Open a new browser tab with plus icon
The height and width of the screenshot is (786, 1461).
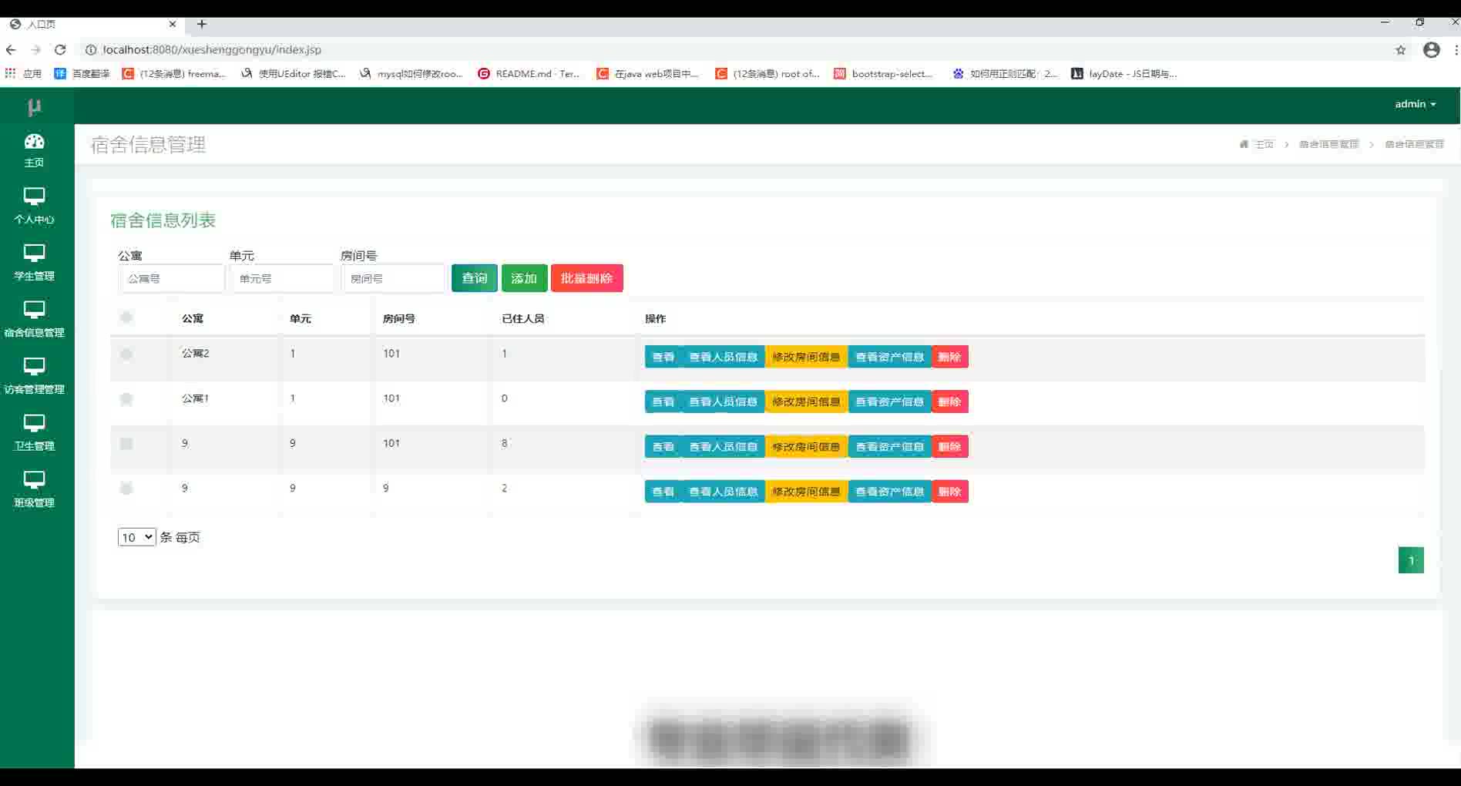[x=202, y=24]
